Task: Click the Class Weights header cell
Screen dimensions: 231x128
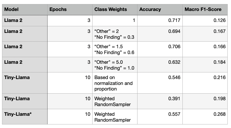Action: 111,9
